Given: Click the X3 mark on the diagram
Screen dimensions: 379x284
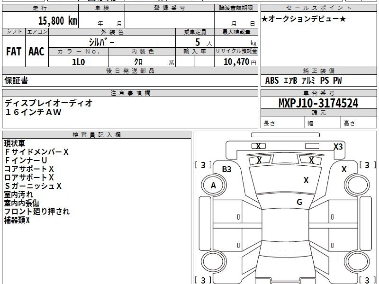Looking at the screenshot, I should (338, 146).
